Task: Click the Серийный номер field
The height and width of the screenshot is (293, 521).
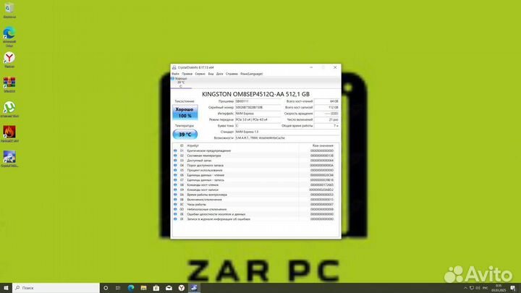Action: coord(258,107)
